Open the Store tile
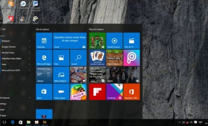Viewport: 208px width, 126px height. pos(44,92)
